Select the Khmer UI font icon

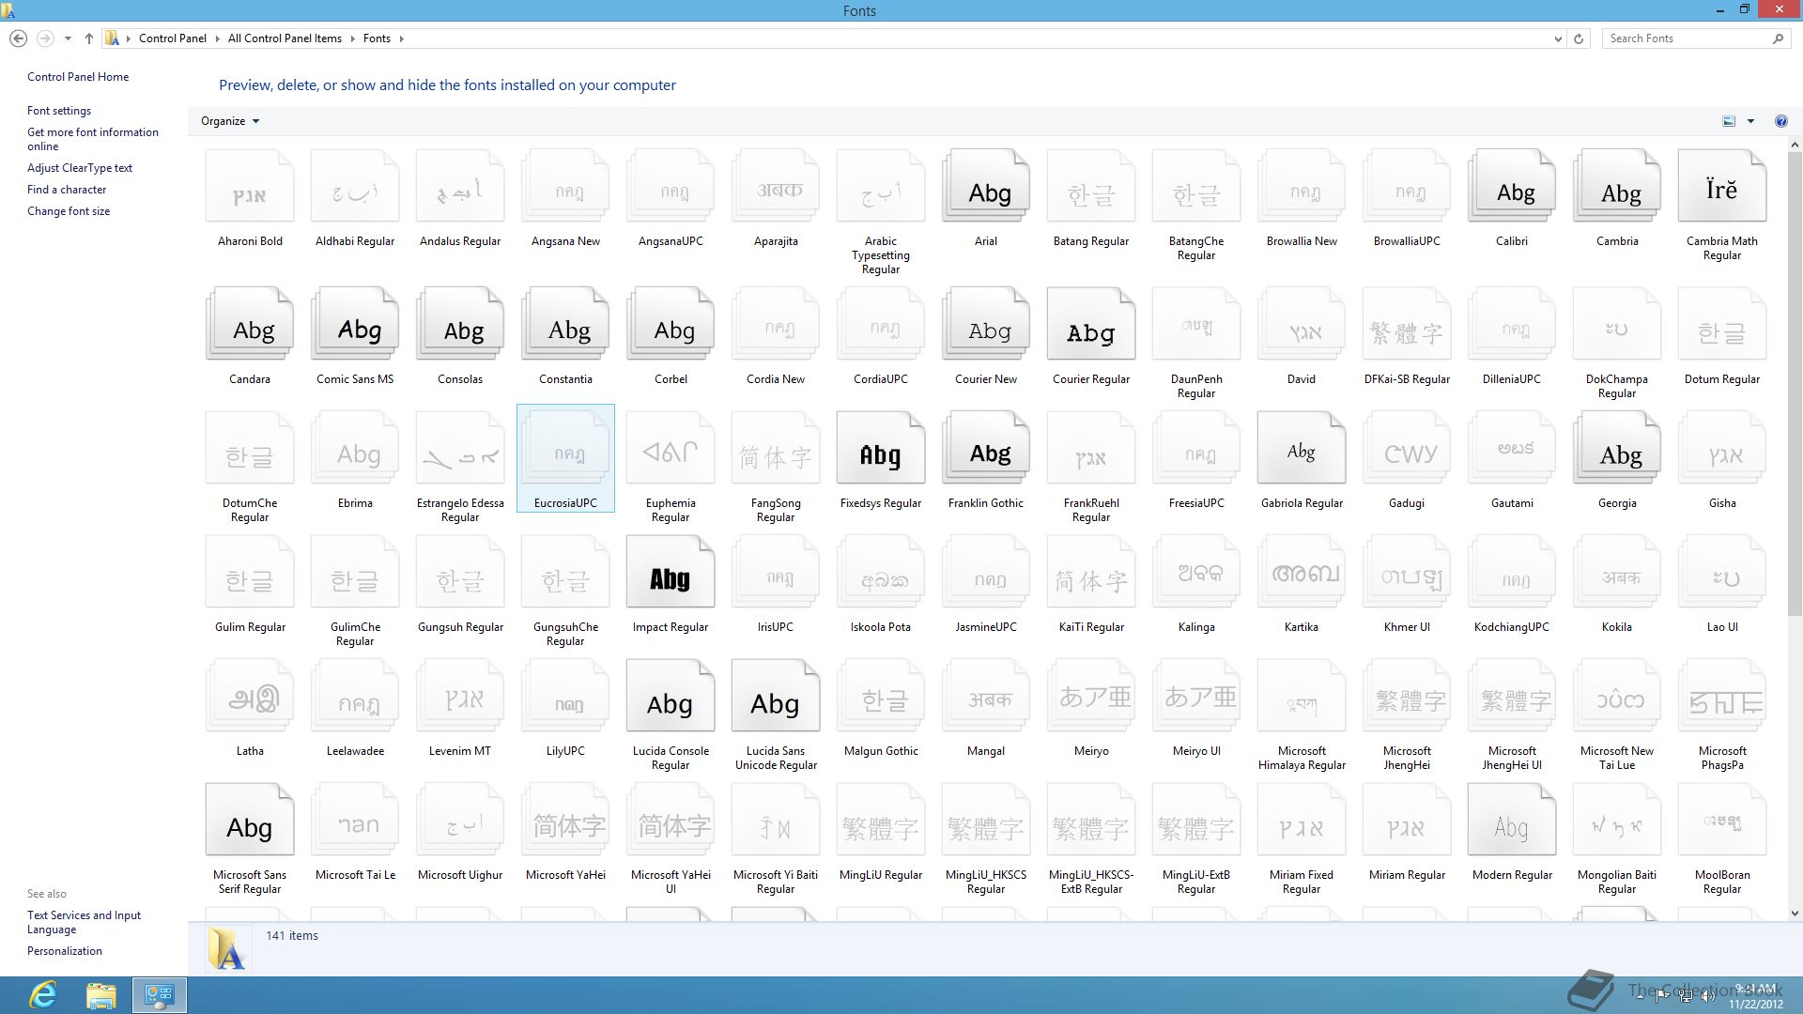pos(1407,573)
